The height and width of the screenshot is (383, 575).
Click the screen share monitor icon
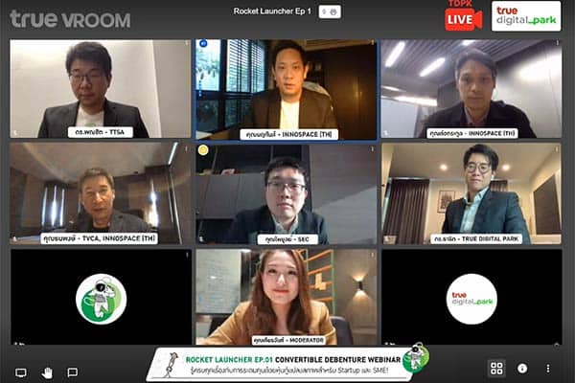[20, 372]
